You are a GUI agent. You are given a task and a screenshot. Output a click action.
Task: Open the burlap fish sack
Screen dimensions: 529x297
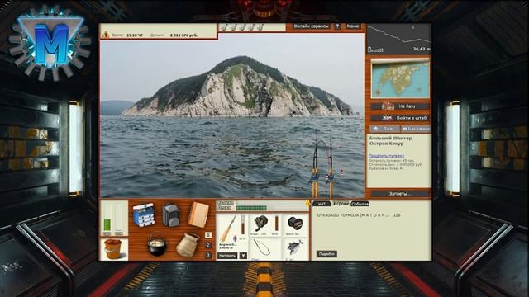(188, 245)
